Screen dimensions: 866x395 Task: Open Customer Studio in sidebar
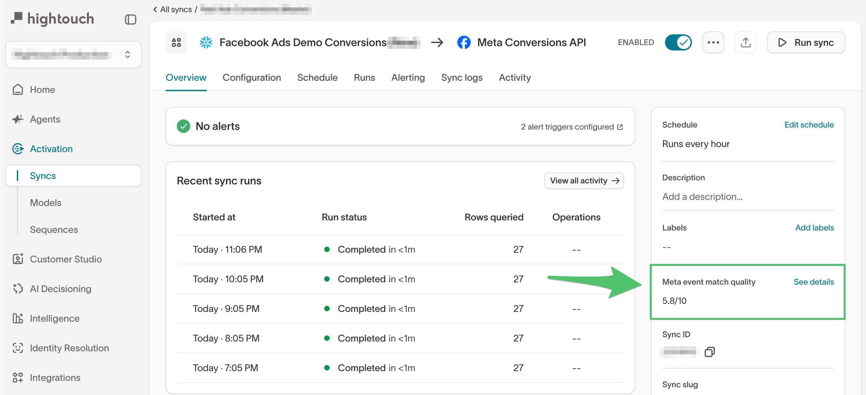[x=66, y=259]
